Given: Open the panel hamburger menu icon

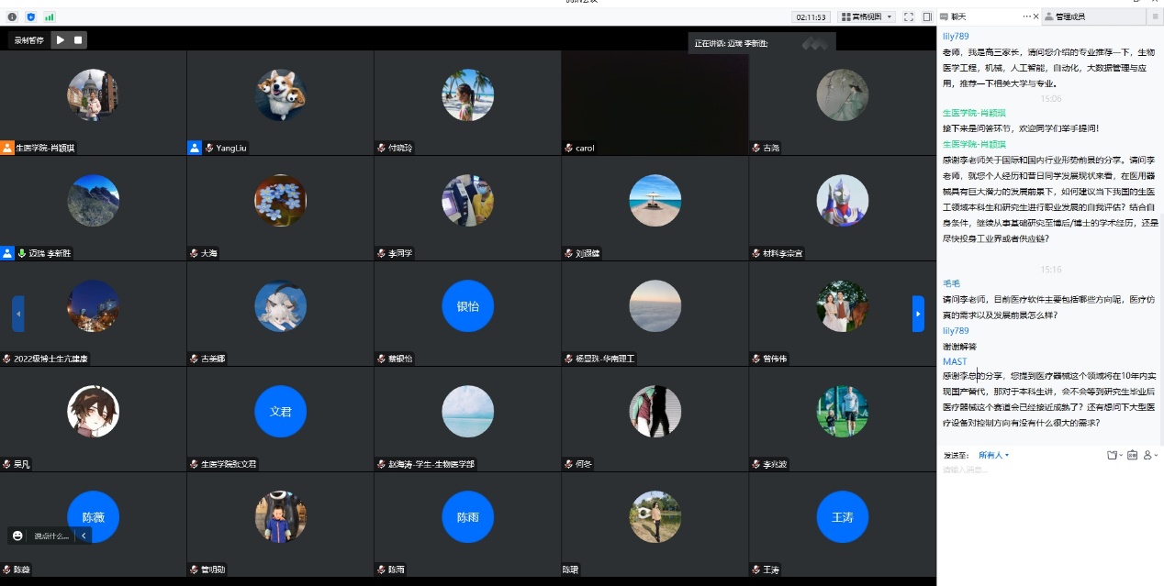Looking at the screenshot, I should pos(1155,17).
